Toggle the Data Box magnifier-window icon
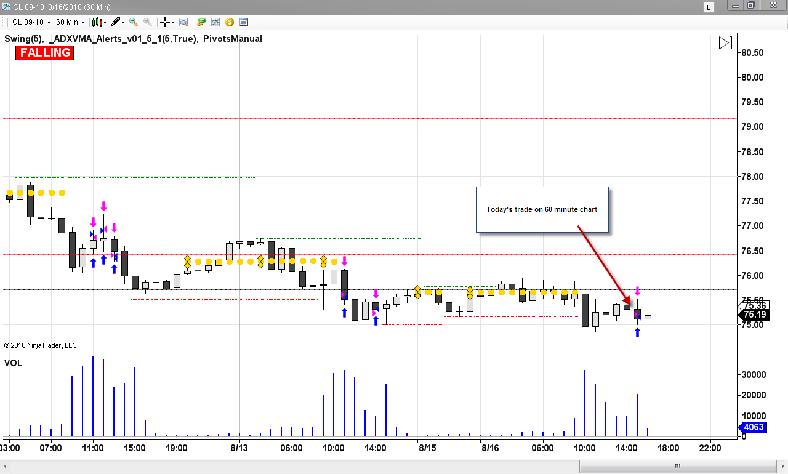788x474 pixels. (x=183, y=22)
